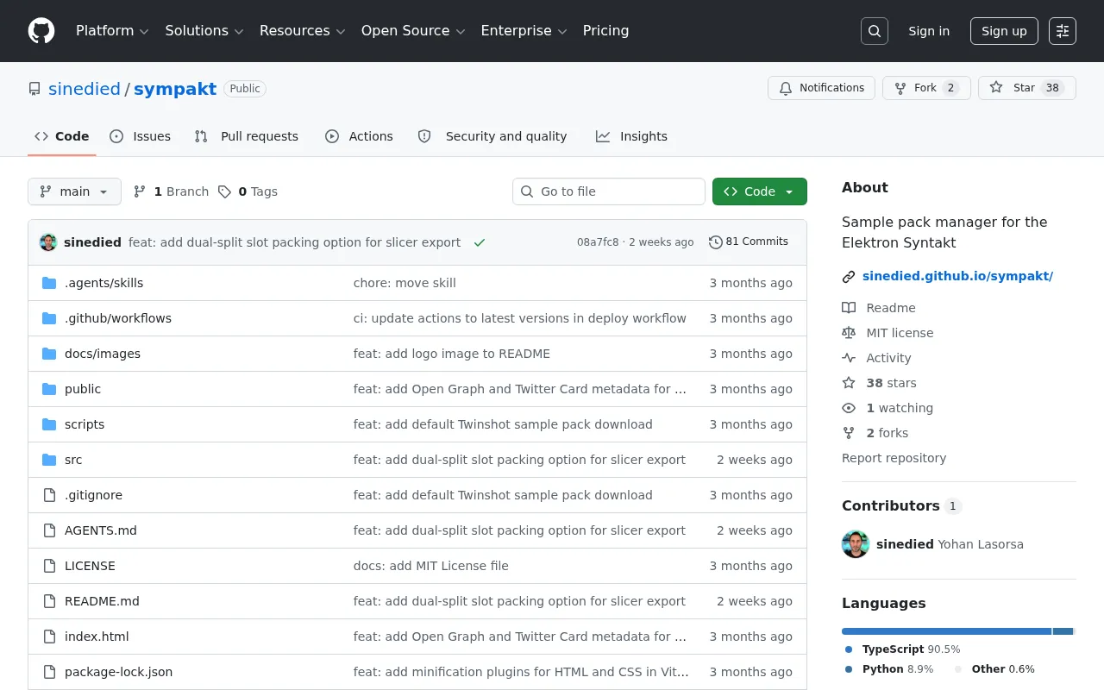This screenshot has width=1104, height=690.
Task: Open commit hash 08a7fc8
Action: tap(598, 242)
